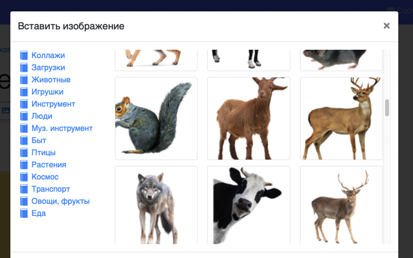This screenshot has width=413, height=258.
Task: Choose the brown goat picture
Action: pos(249,118)
